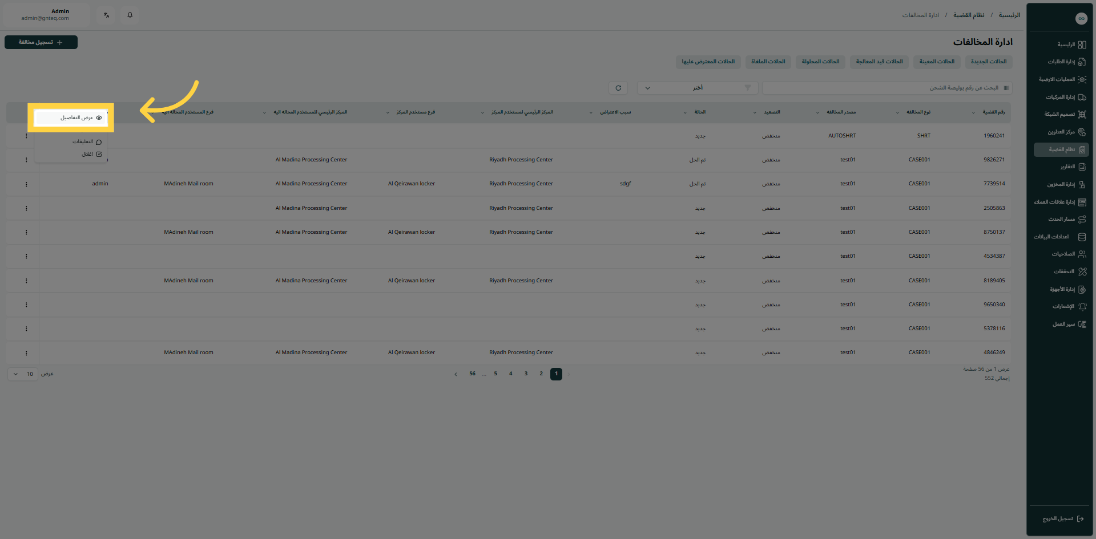Click the notification bell icon in header
This screenshot has height=539, width=1096.
[x=130, y=15]
